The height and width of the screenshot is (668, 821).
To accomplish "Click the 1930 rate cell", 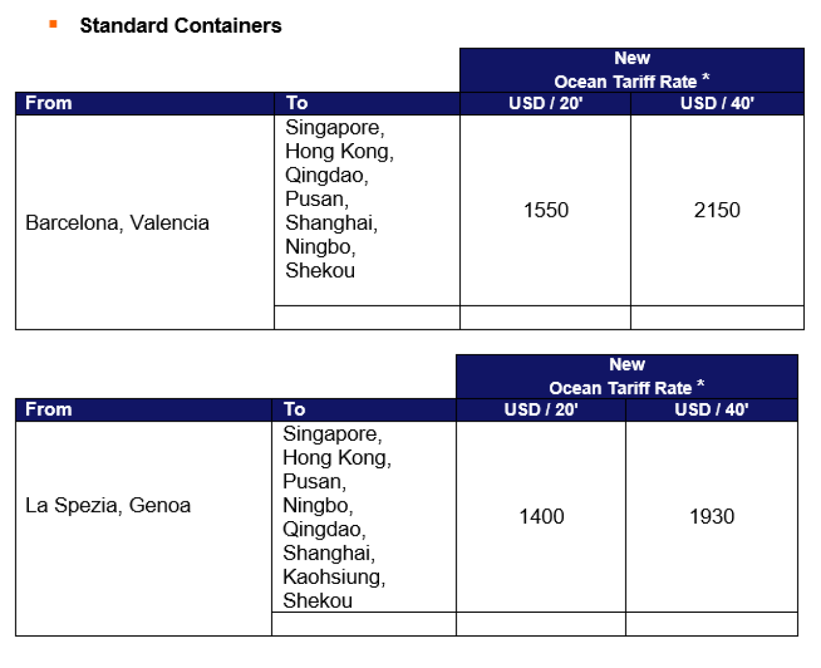I will [x=712, y=517].
